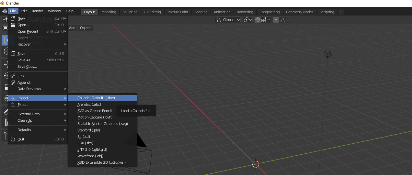
Task: Open the viewport Add menu
Action: click(72, 28)
